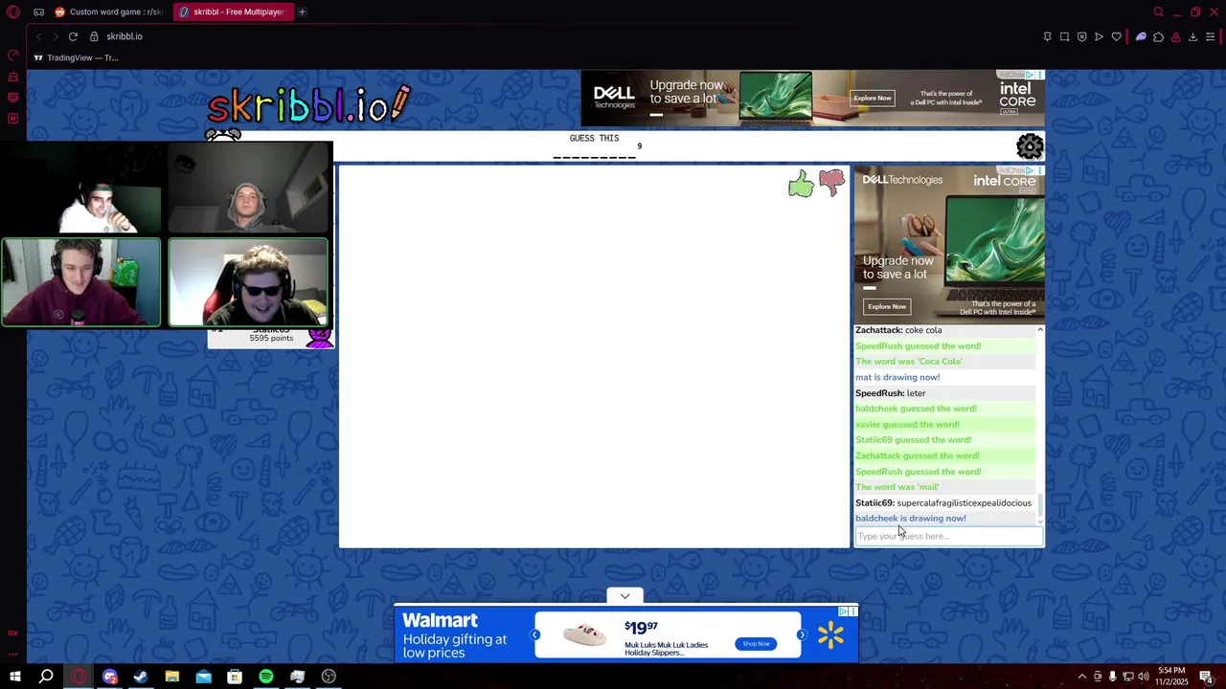Open TradingView bookmark in bookmarks bar
The width and height of the screenshot is (1226, 689).
pos(76,57)
